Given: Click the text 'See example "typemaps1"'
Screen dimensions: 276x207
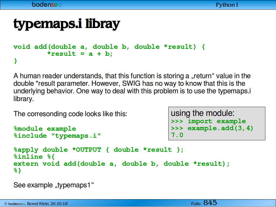Looking at the screenshot, I should tap(54, 185).
